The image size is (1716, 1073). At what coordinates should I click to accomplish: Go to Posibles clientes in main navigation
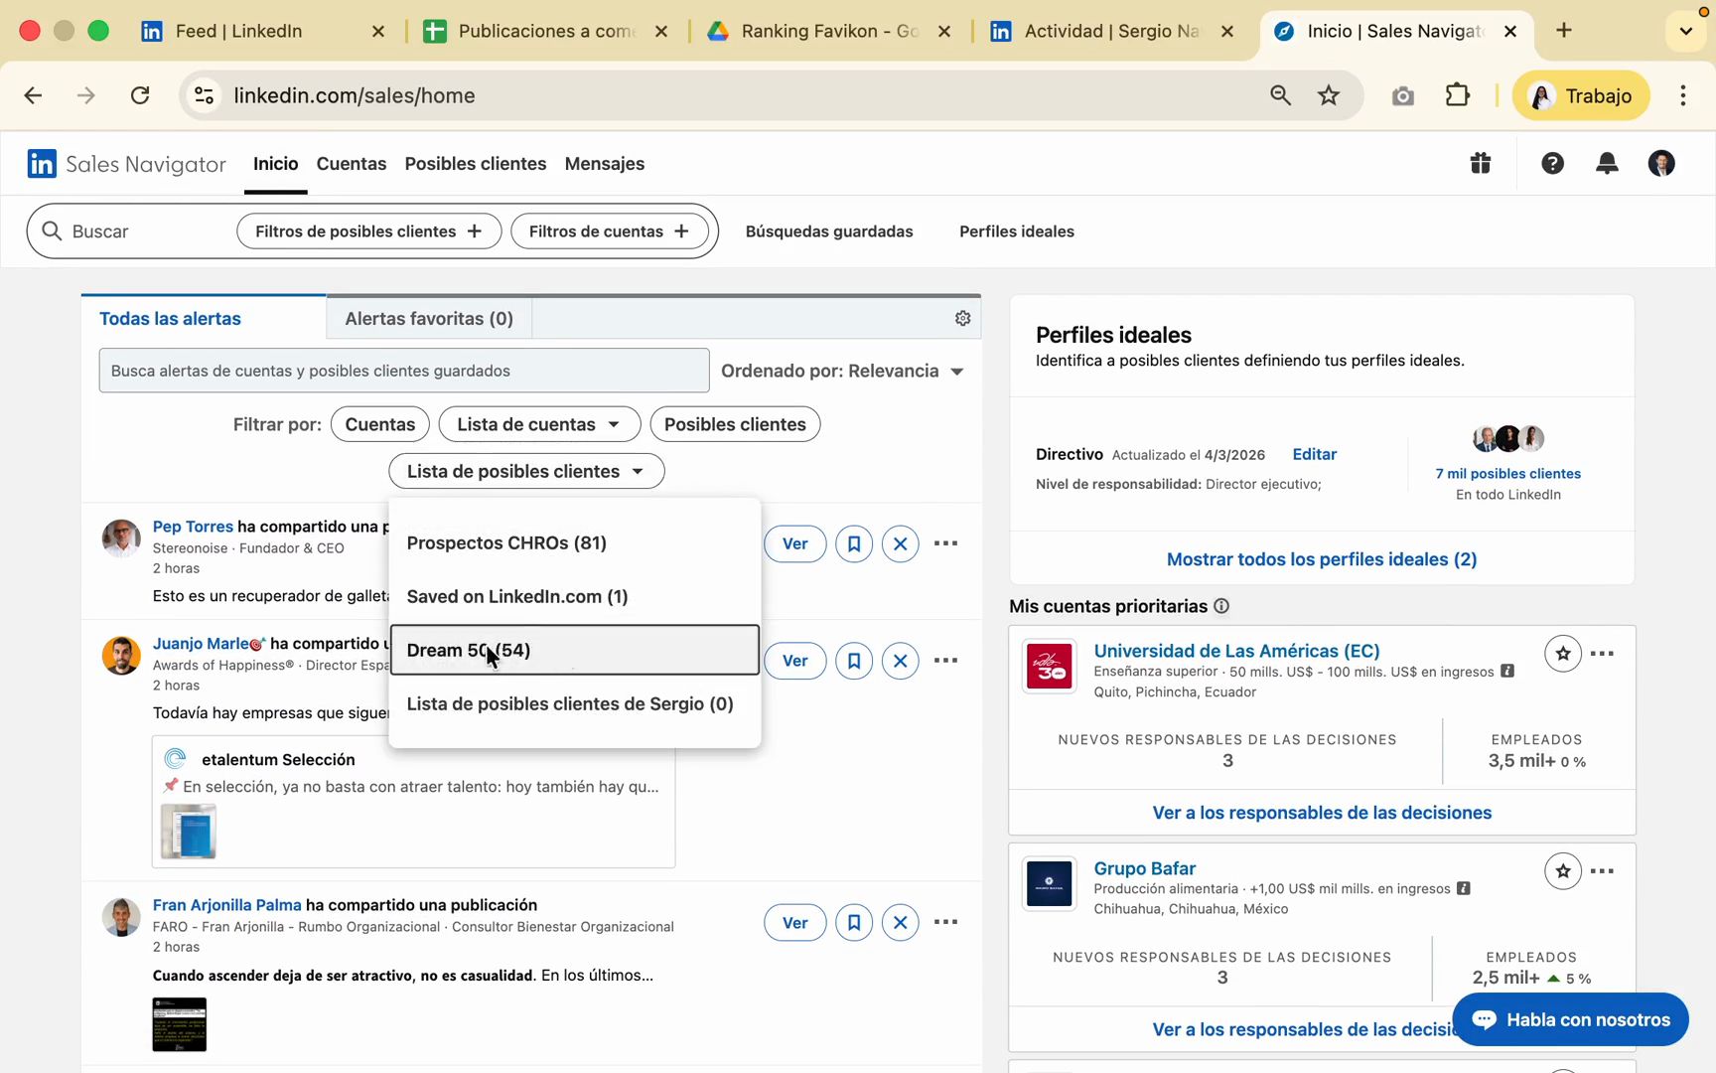pyautogui.click(x=476, y=164)
